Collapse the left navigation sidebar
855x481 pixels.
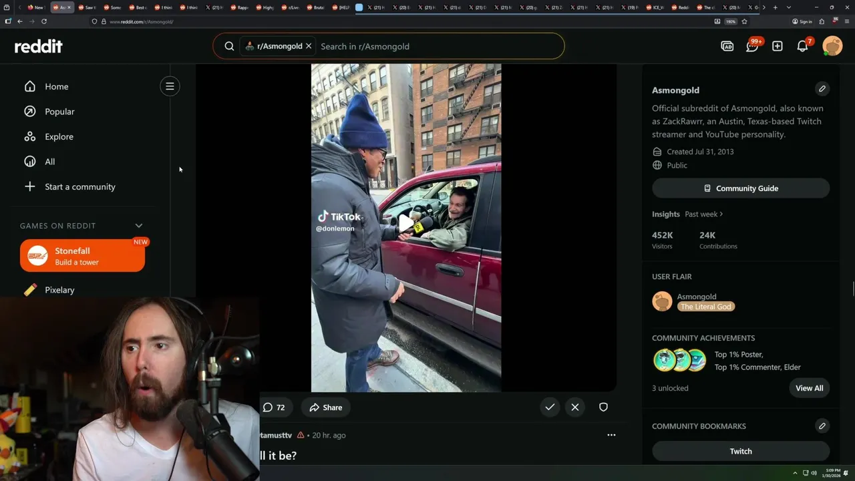[170, 86]
